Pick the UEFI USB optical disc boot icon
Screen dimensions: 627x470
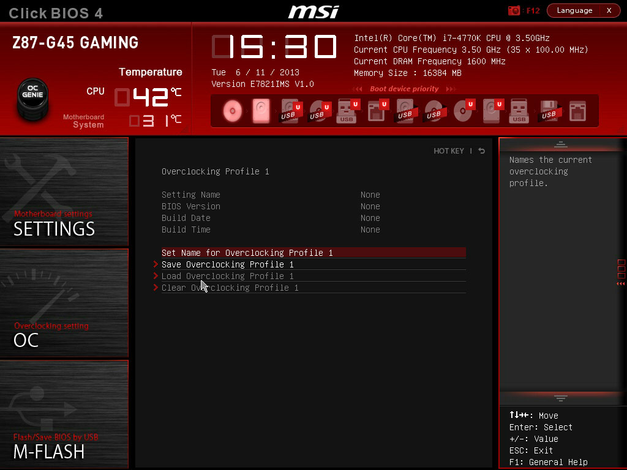point(319,111)
